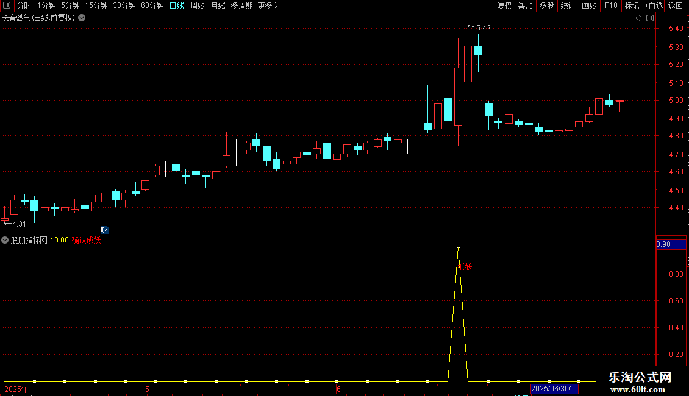Viewport: 689px width, 396px height.
Task: Toggle the left sidebar panel icon
Action: 7,5
